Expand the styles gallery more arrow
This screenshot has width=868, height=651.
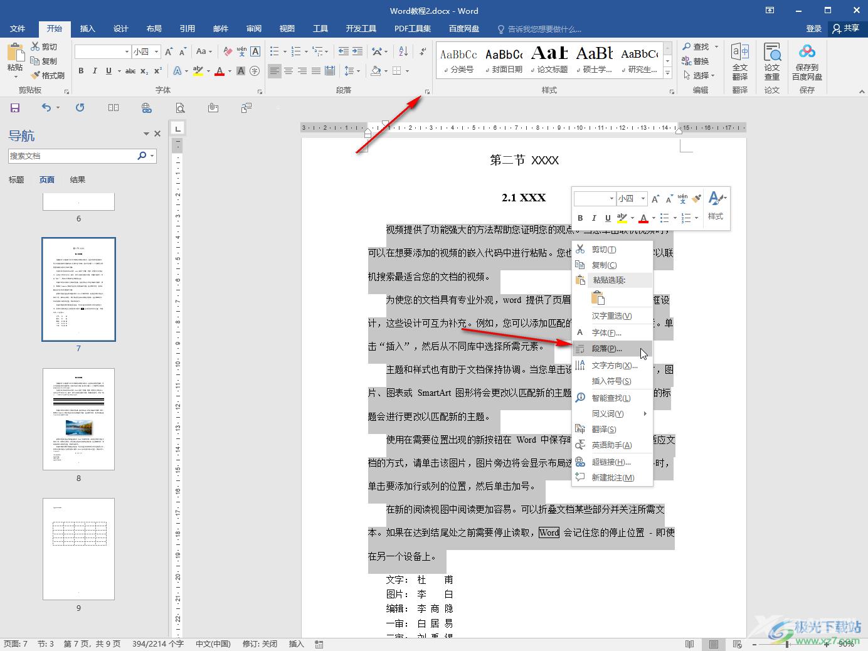[x=668, y=73]
